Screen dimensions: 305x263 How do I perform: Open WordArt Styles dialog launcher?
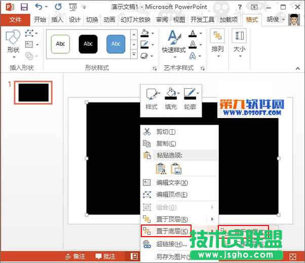click(203, 68)
